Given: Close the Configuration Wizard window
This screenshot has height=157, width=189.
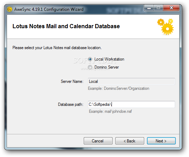Looking at the screenshot, I should 171,8.
